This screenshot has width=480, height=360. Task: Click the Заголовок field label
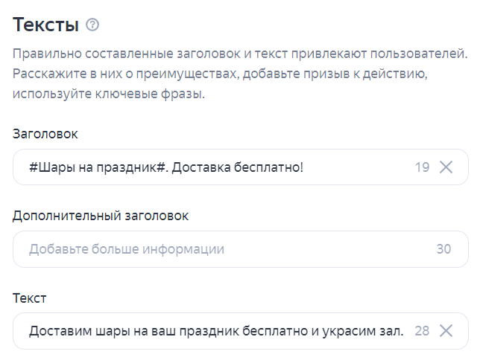[x=45, y=134]
